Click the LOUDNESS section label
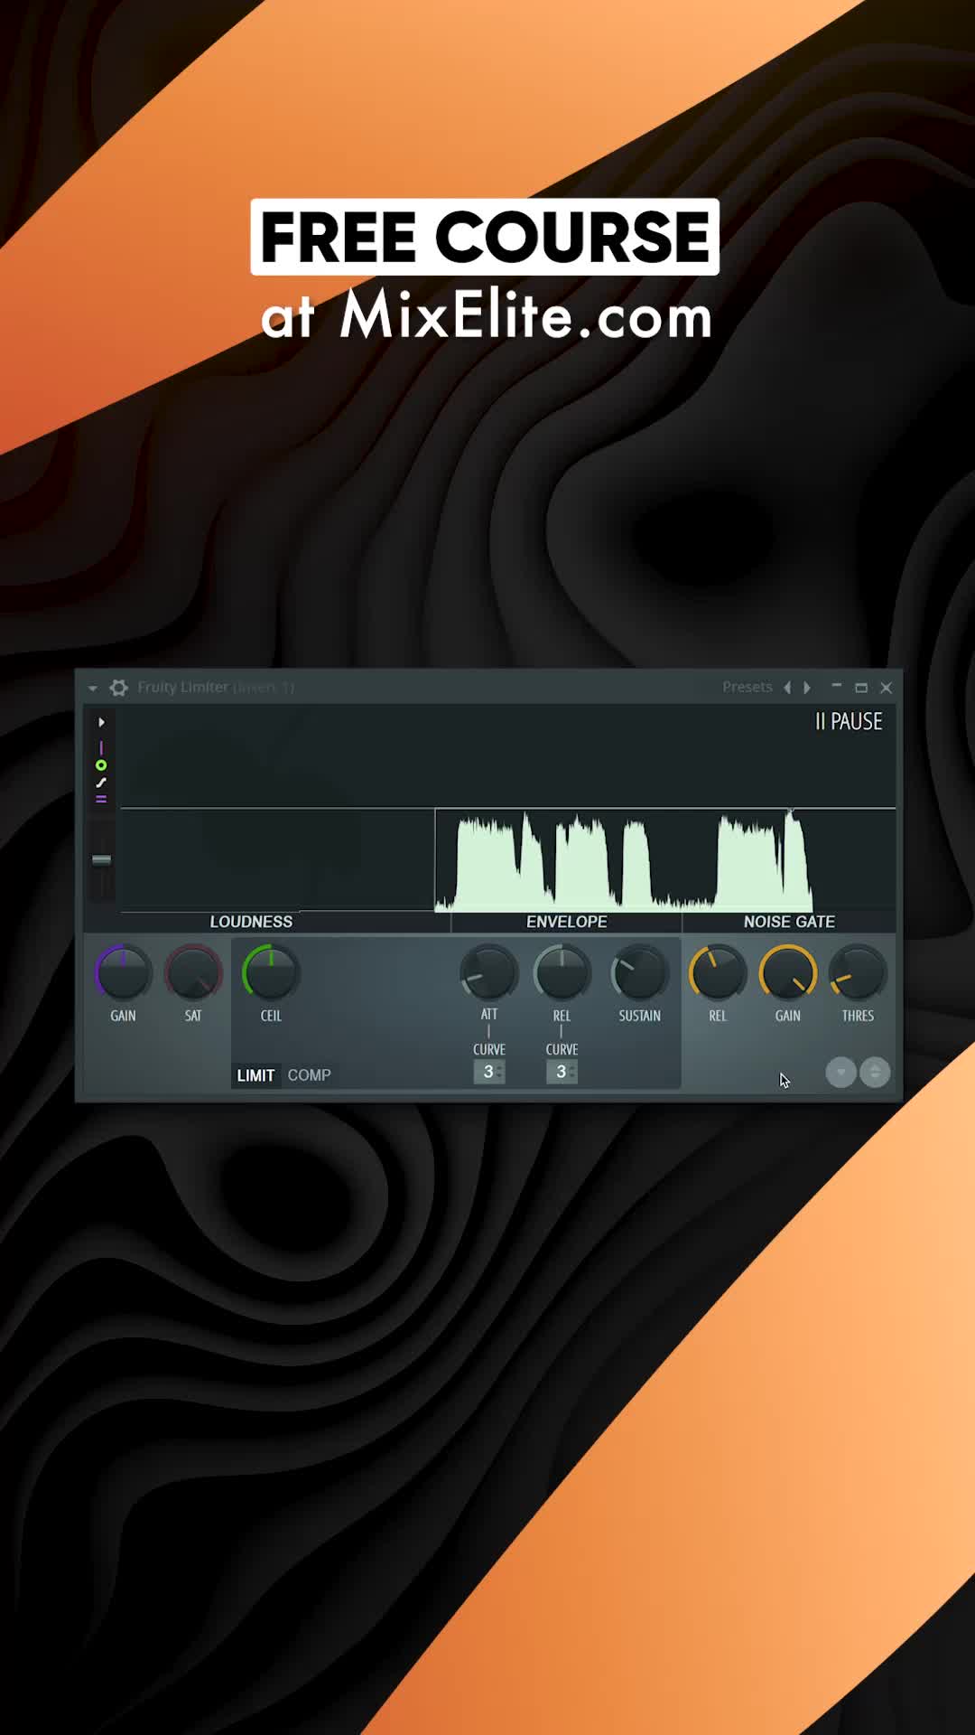Viewport: 975px width, 1735px height. click(251, 922)
